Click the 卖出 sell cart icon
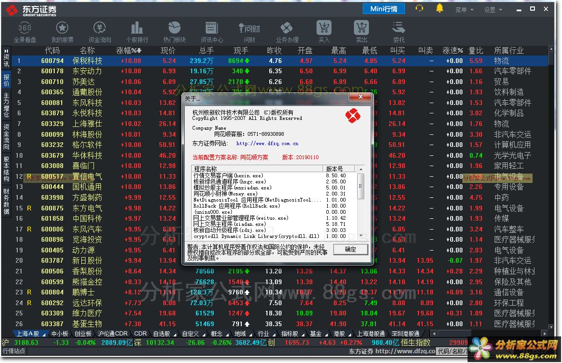Viewport: 562px width, 363px height. tap(361, 28)
